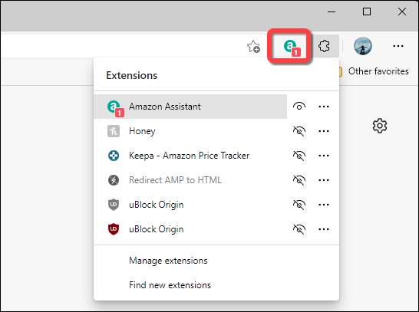Open the browser Settings and more menu

click(398, 46)
